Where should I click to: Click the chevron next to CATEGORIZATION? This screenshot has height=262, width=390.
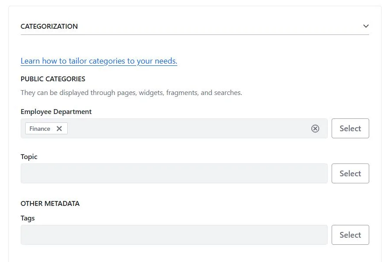(366, 26)
